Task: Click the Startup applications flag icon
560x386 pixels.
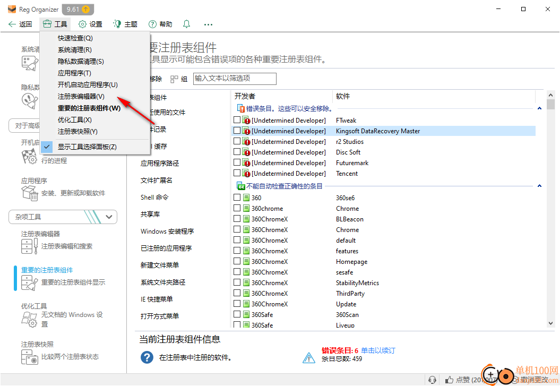Action: pos(29,157)
